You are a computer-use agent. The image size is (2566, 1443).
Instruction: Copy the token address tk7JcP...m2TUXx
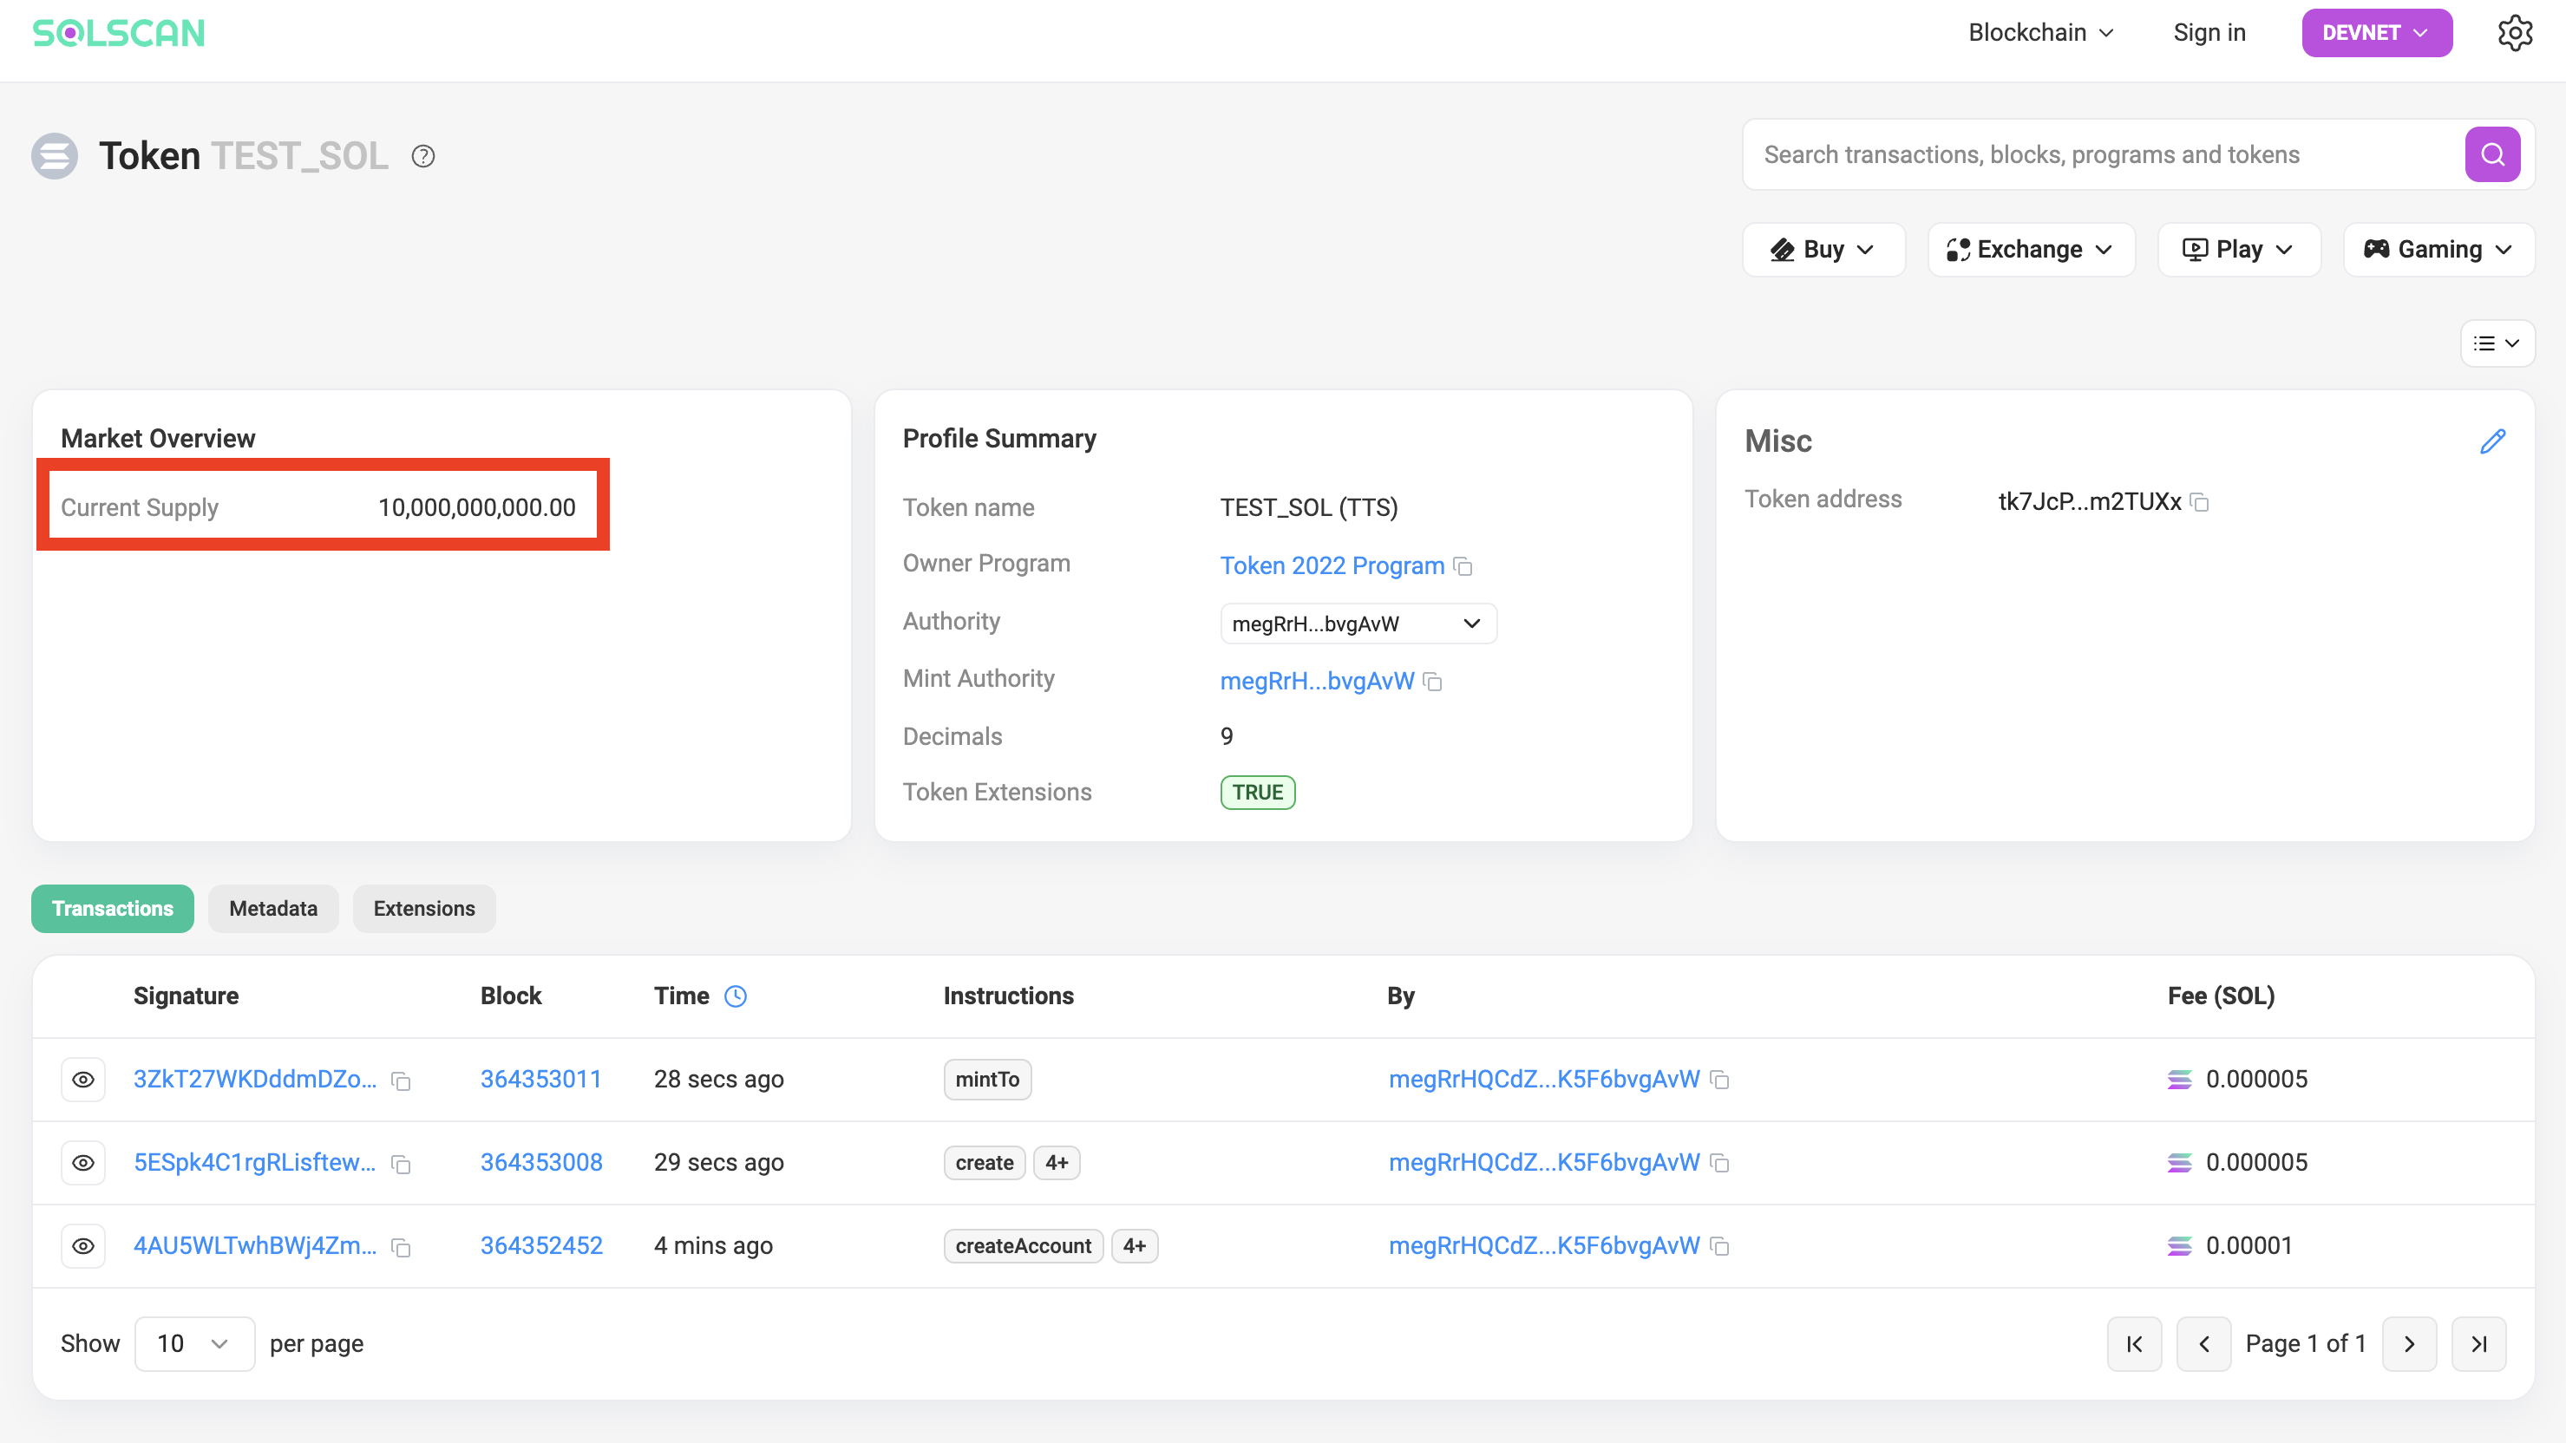click(2199, 503)
